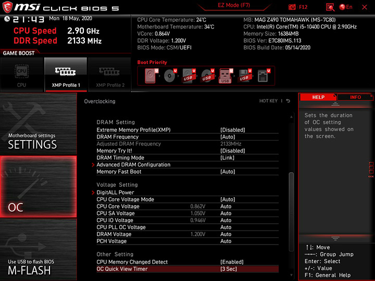Switch to EZ Mode (F7)

pos(234,5)
